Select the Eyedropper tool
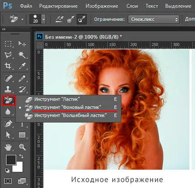The image size is (195, 188). [22, 66]
